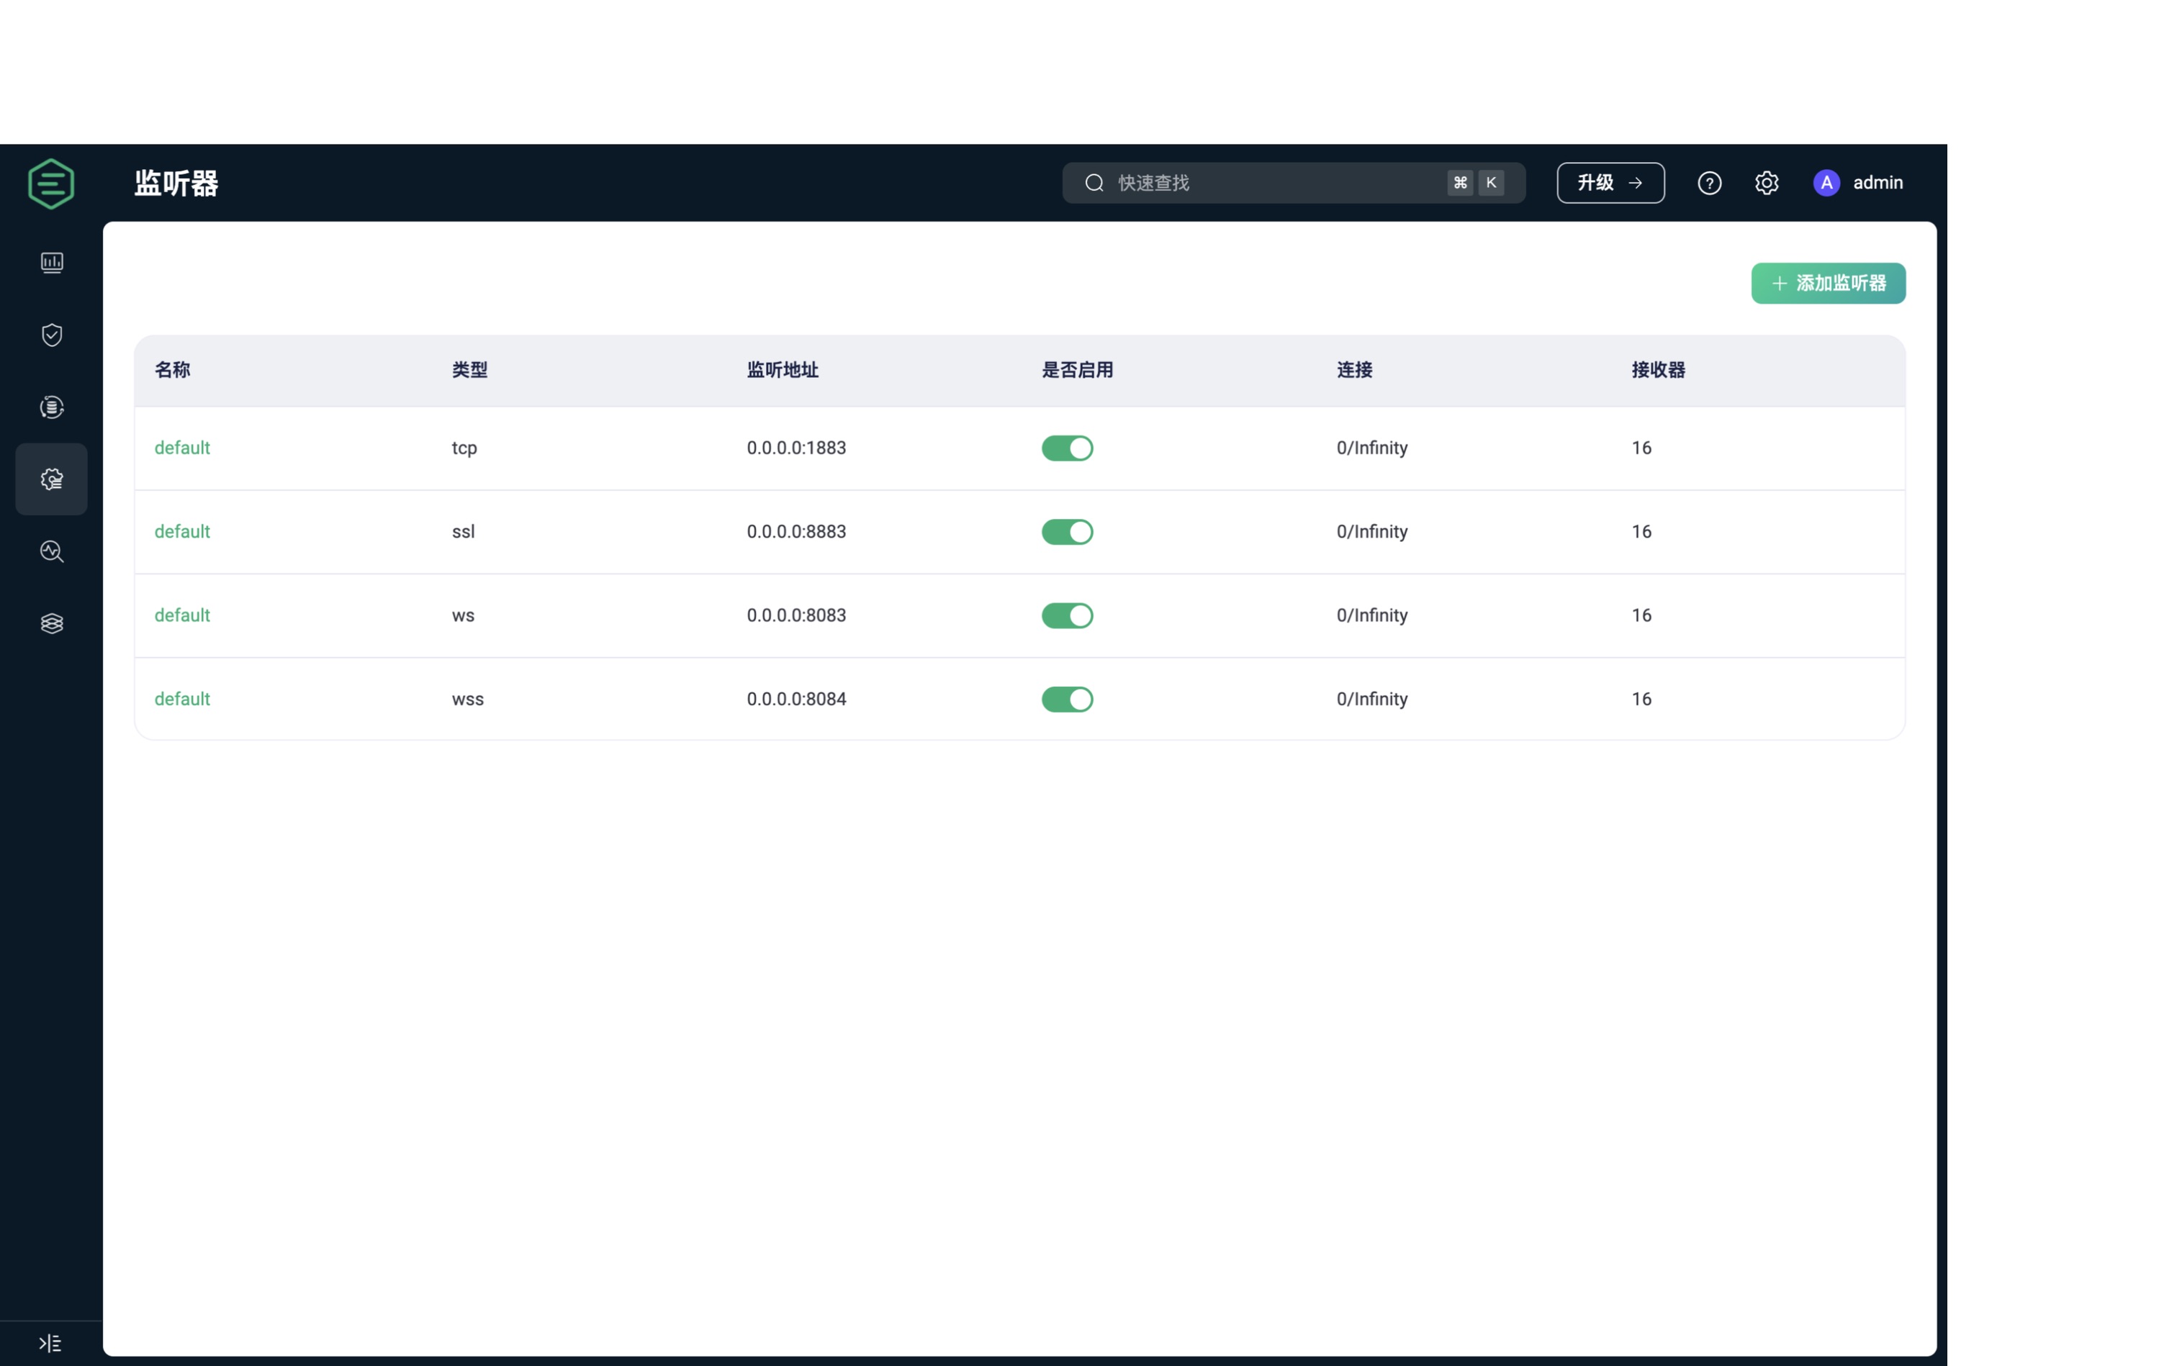Click the 添加监听器 button
The width and height of the screenshot is (2177, 1366).
point(1828,284)
